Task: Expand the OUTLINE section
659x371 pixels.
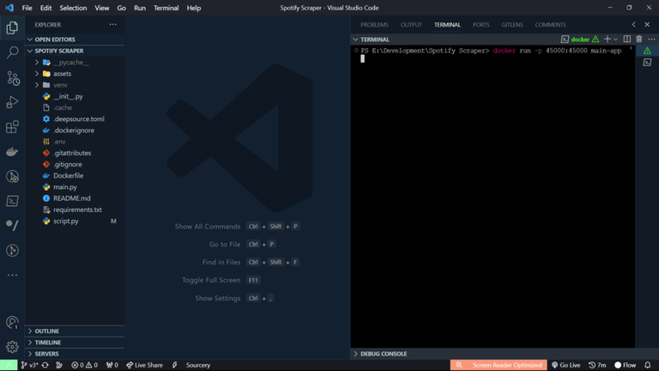Action: pyautogui.click(x=46, y=331)
